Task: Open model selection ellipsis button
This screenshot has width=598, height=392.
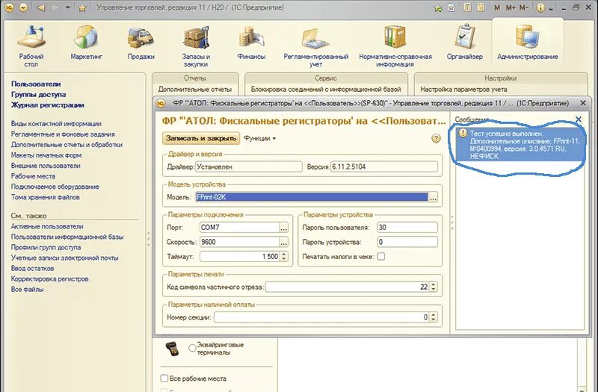Action: click(x=433, y=197)
